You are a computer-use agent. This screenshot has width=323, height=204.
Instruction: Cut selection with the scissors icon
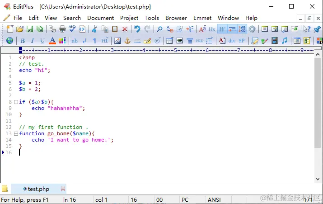pyautogui.click(x=94, y=29)
